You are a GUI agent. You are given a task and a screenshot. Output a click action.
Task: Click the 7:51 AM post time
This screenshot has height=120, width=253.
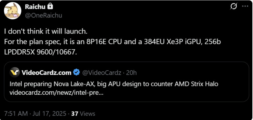(16, 114)
